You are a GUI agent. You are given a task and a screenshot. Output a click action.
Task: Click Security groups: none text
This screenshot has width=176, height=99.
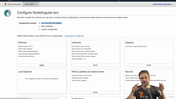click(79, 59)
